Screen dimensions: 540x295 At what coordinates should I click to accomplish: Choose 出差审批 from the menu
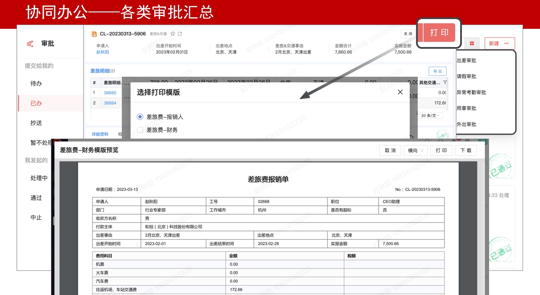466,61
